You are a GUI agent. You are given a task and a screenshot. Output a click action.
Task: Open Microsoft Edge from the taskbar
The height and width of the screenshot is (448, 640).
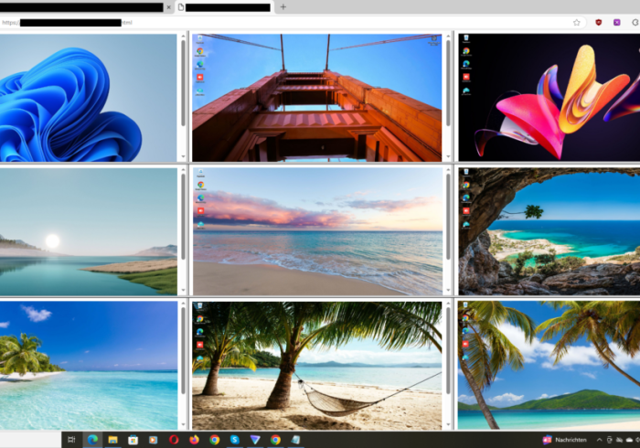[92, 440]
